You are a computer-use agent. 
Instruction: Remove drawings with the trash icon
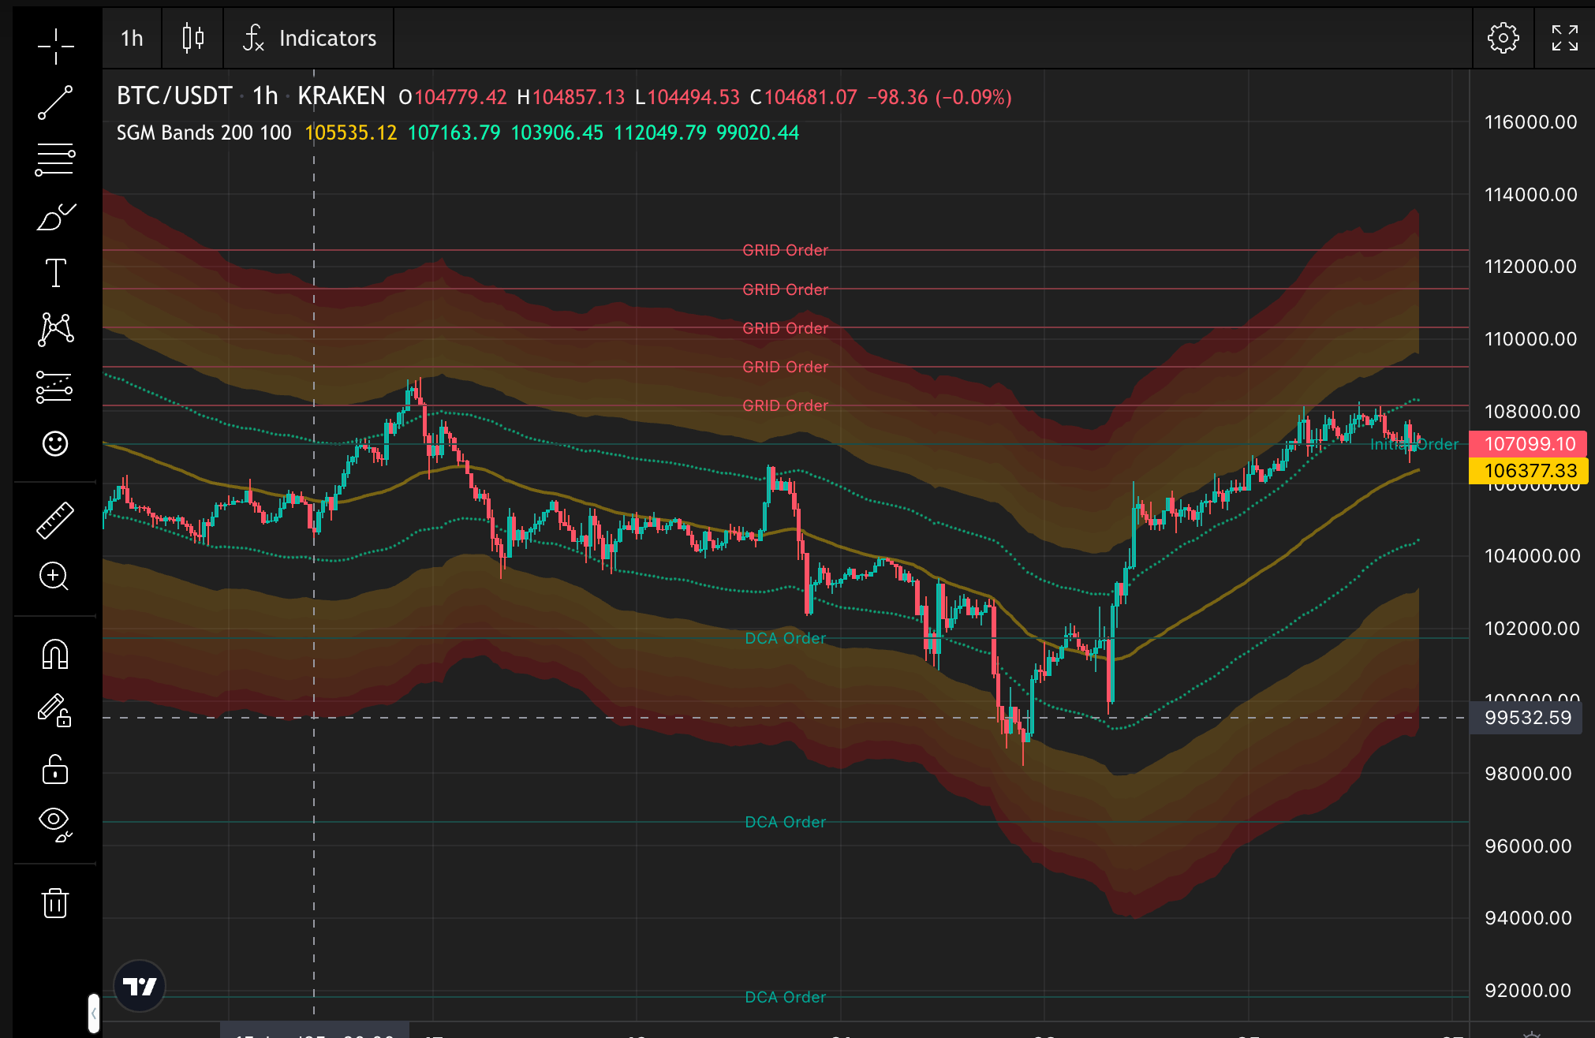55,903
